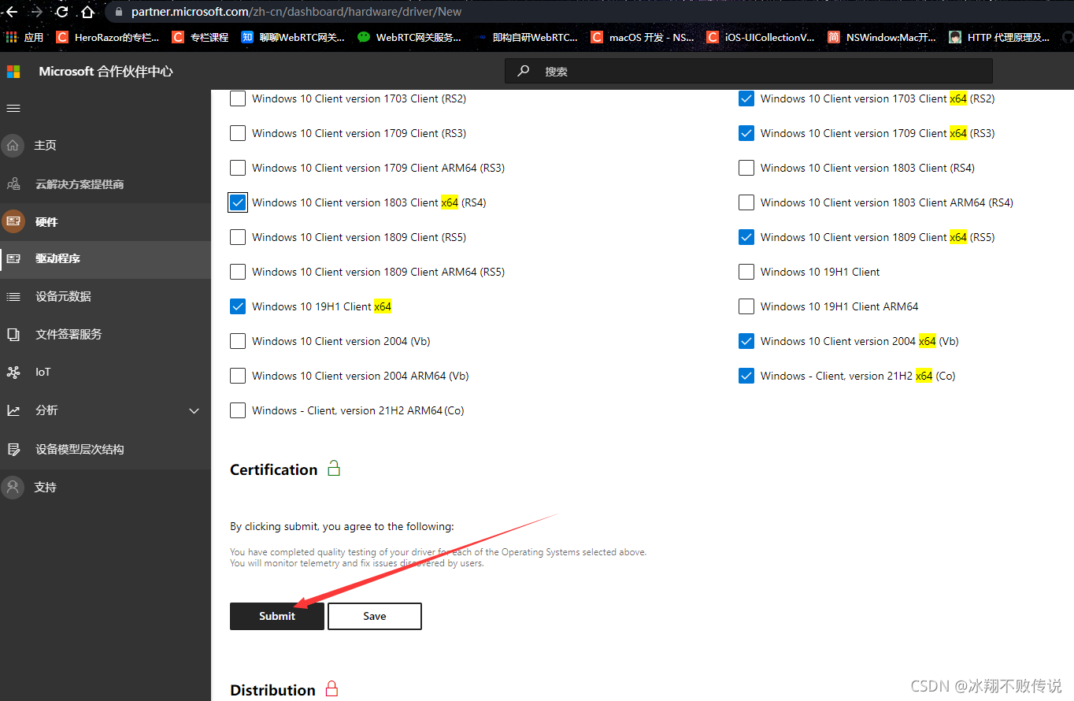Go to browser home page icon
Screen dimensions: 1074x701
(x=88, y=12)
